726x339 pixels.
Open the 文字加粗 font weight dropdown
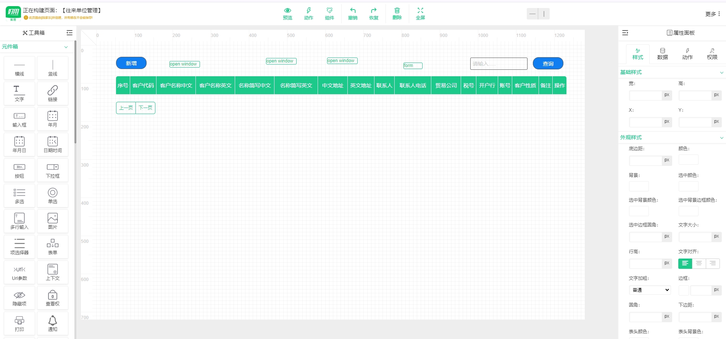pos(650,290)
